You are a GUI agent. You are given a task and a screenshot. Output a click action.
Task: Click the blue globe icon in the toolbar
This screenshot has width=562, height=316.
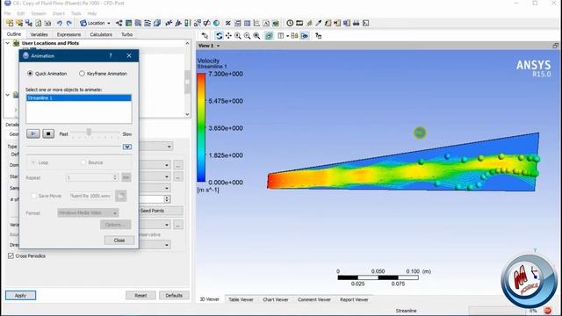pyautogui.click(x=217, y=24)
